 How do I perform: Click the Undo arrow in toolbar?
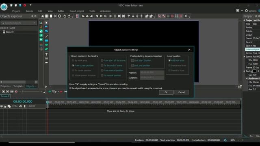coord(65,16)
